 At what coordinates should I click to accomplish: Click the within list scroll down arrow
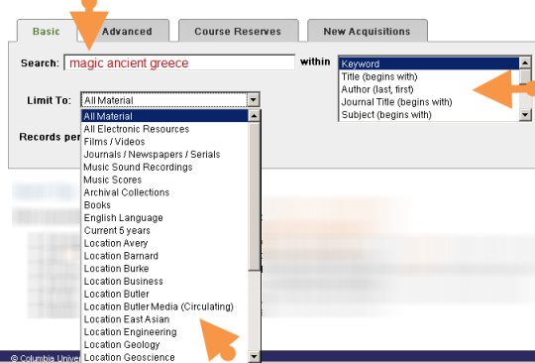coord(525,115)
